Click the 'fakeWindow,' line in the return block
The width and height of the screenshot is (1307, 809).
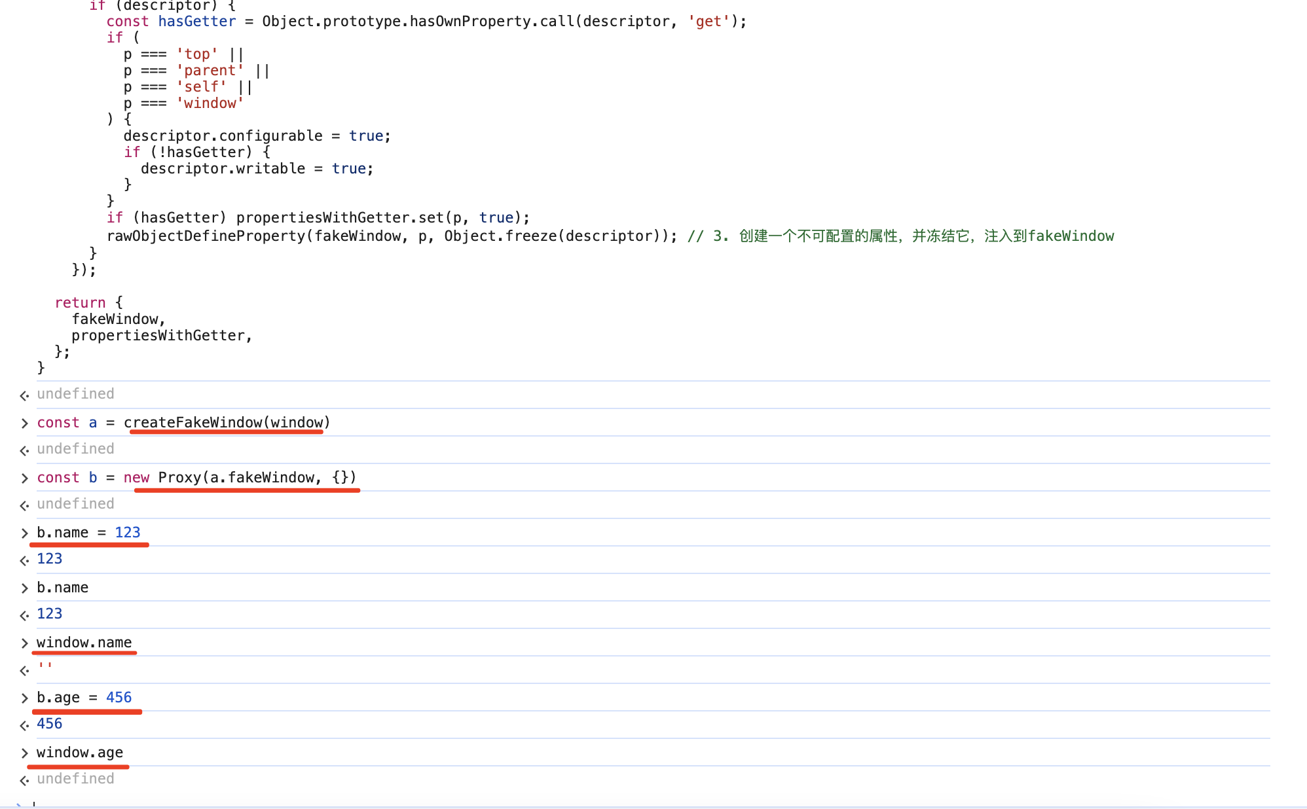pyautogui.click(x=119, y=319)
